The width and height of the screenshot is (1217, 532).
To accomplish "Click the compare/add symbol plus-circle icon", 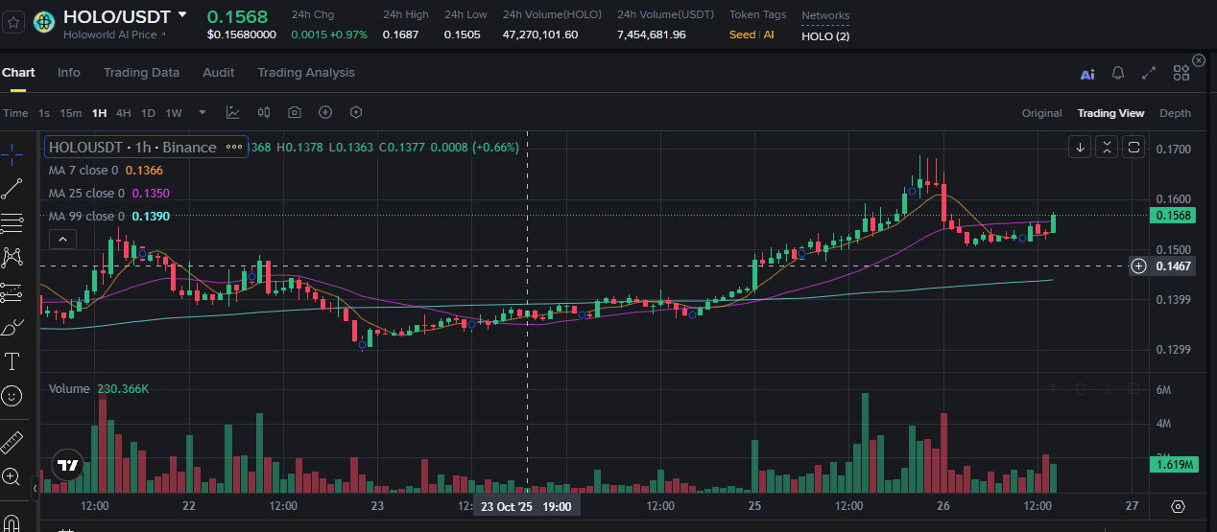I will pyautogui.click(x=325, y=112).
